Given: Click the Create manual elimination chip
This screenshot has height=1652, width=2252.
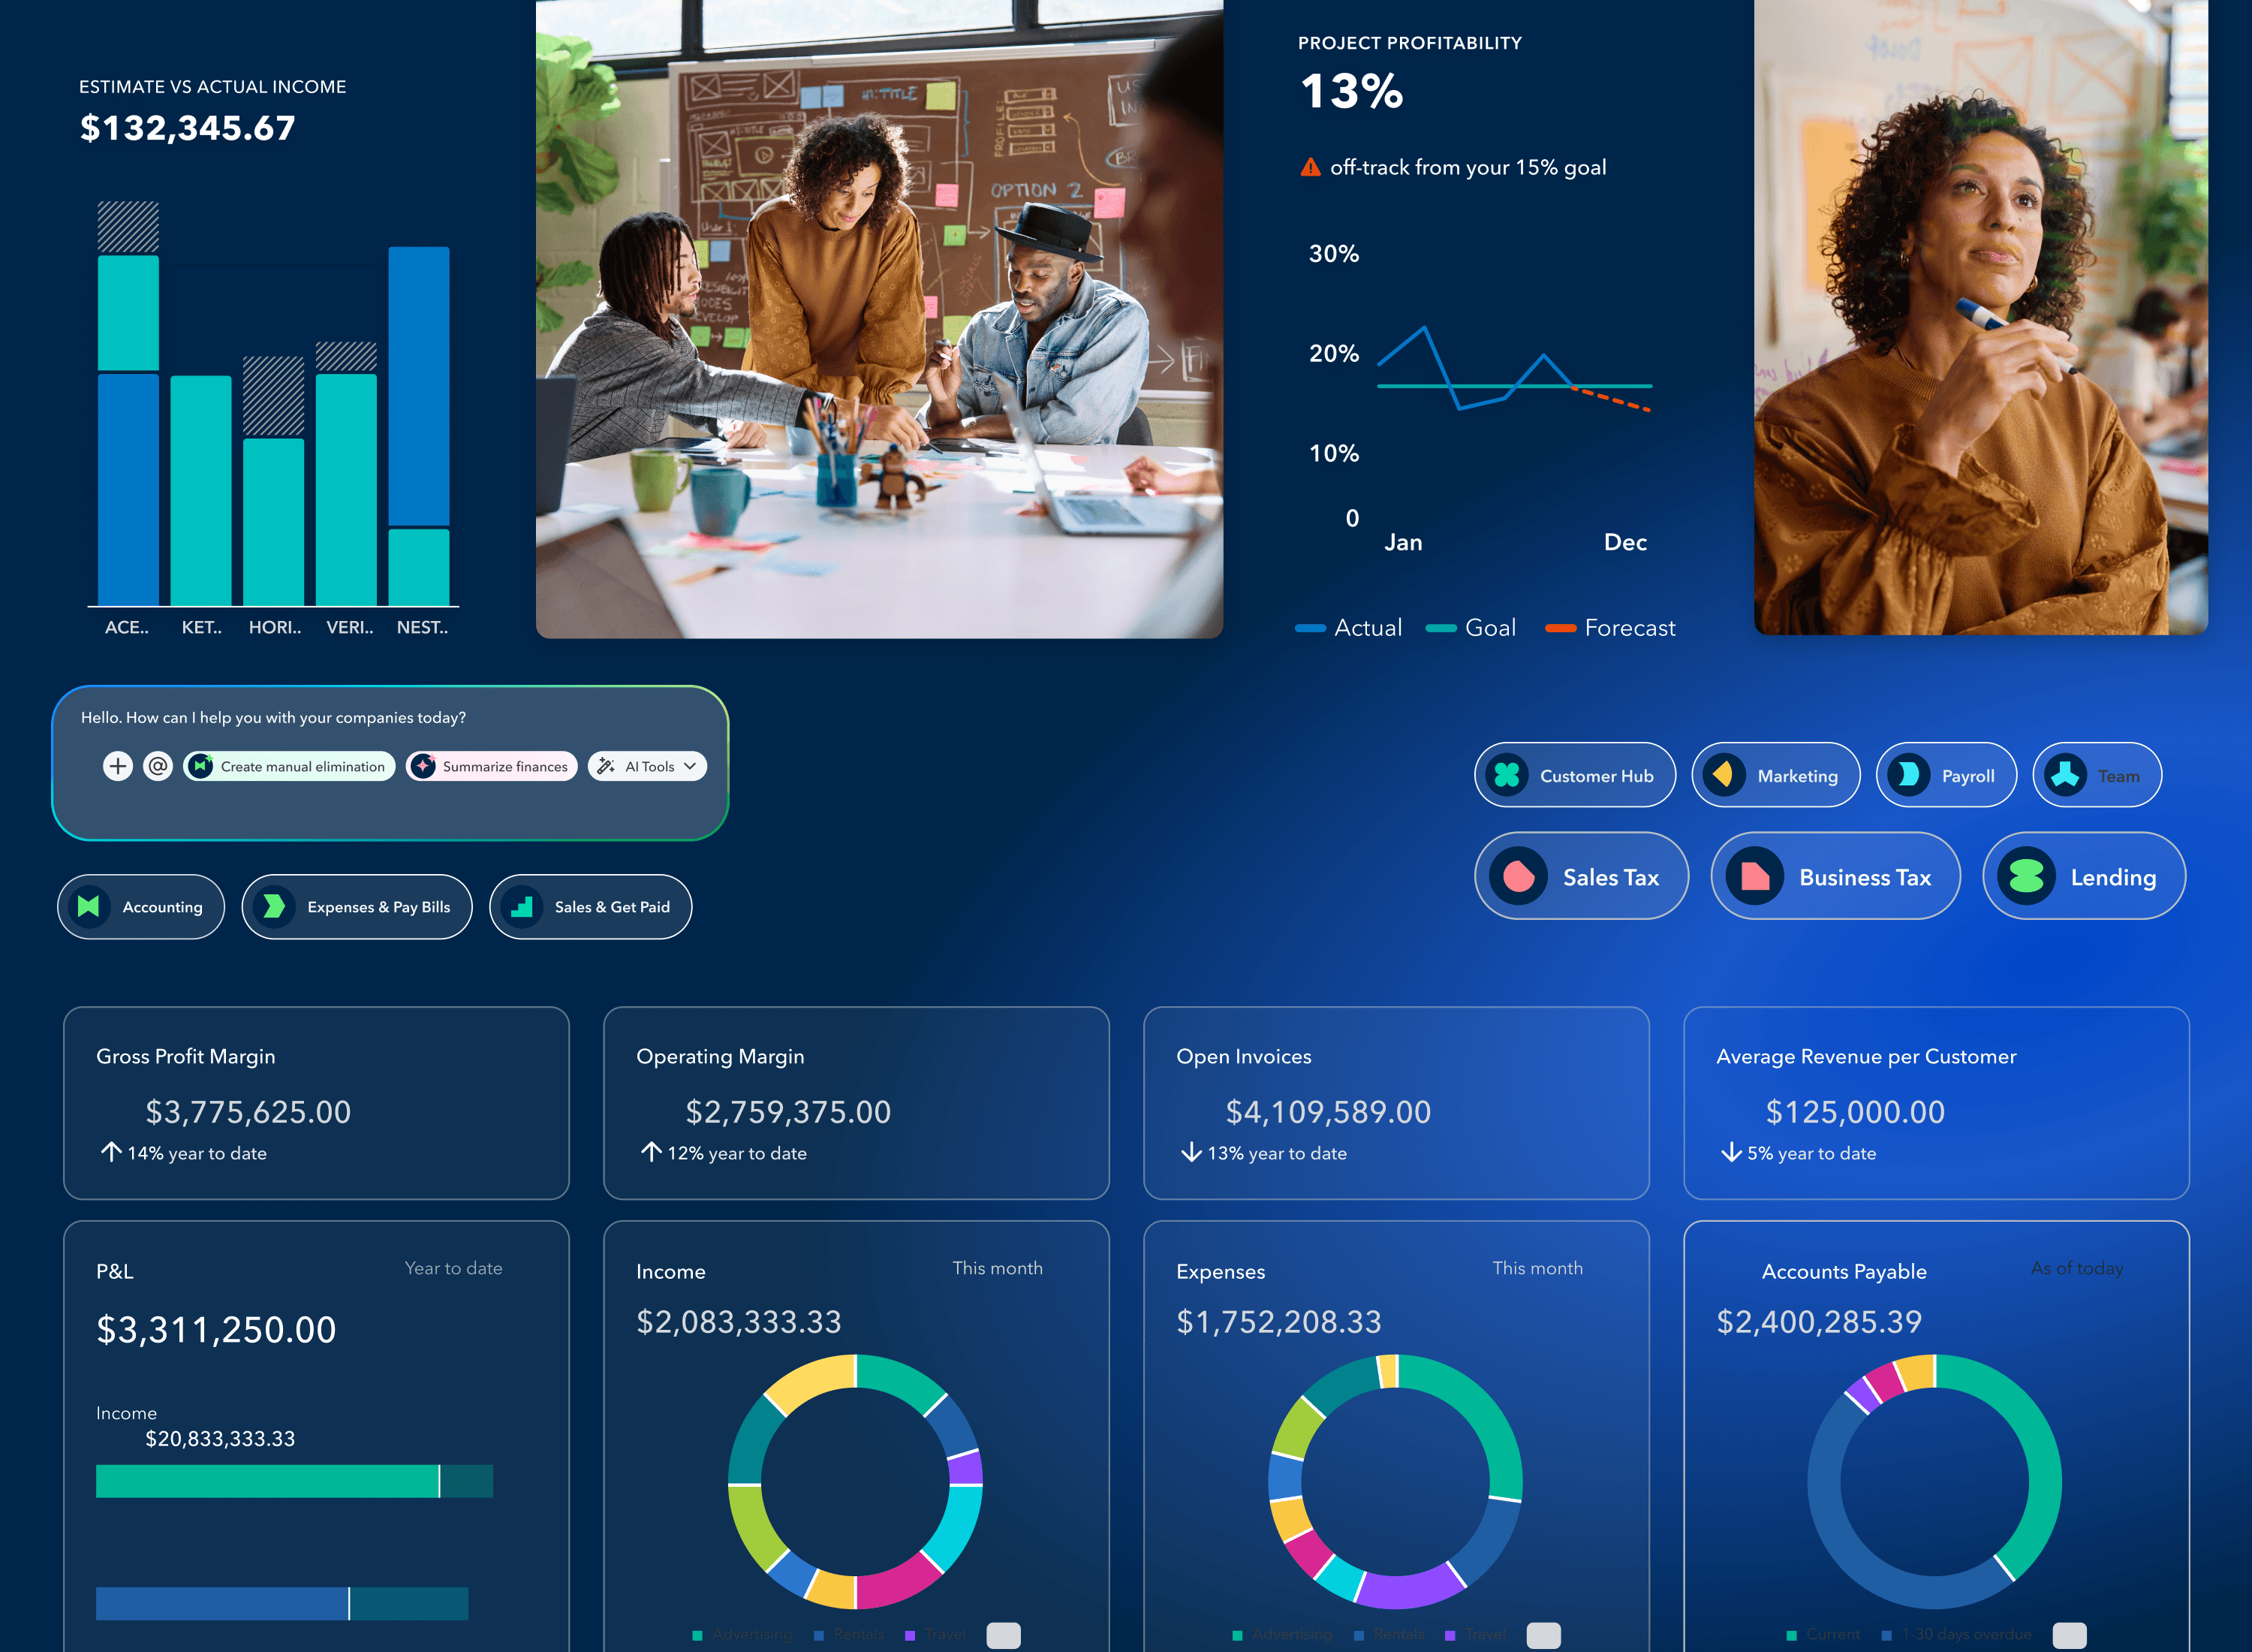Looking at the screenshot, I should pos(289,766).
